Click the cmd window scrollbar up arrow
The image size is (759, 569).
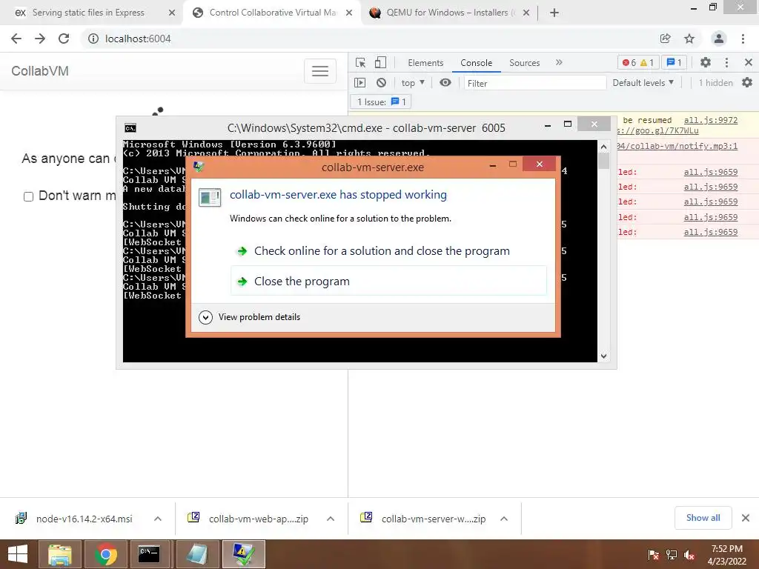603,147
